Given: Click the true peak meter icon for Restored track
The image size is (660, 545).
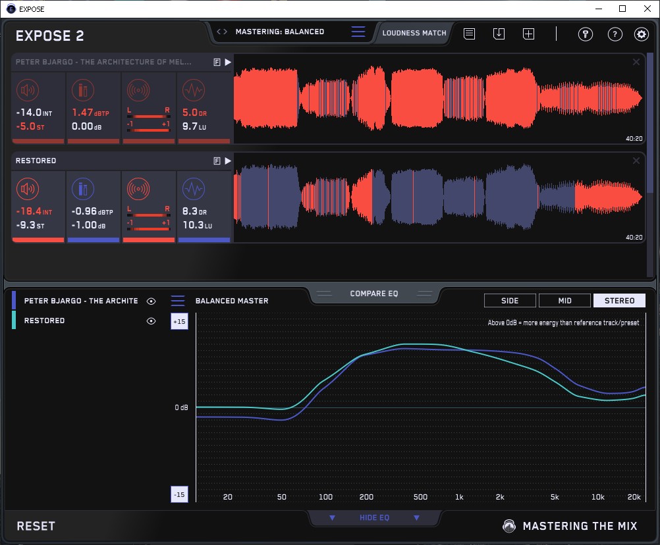Looking at the screenshot, I should pyautogui.click(x=83, y=189).
